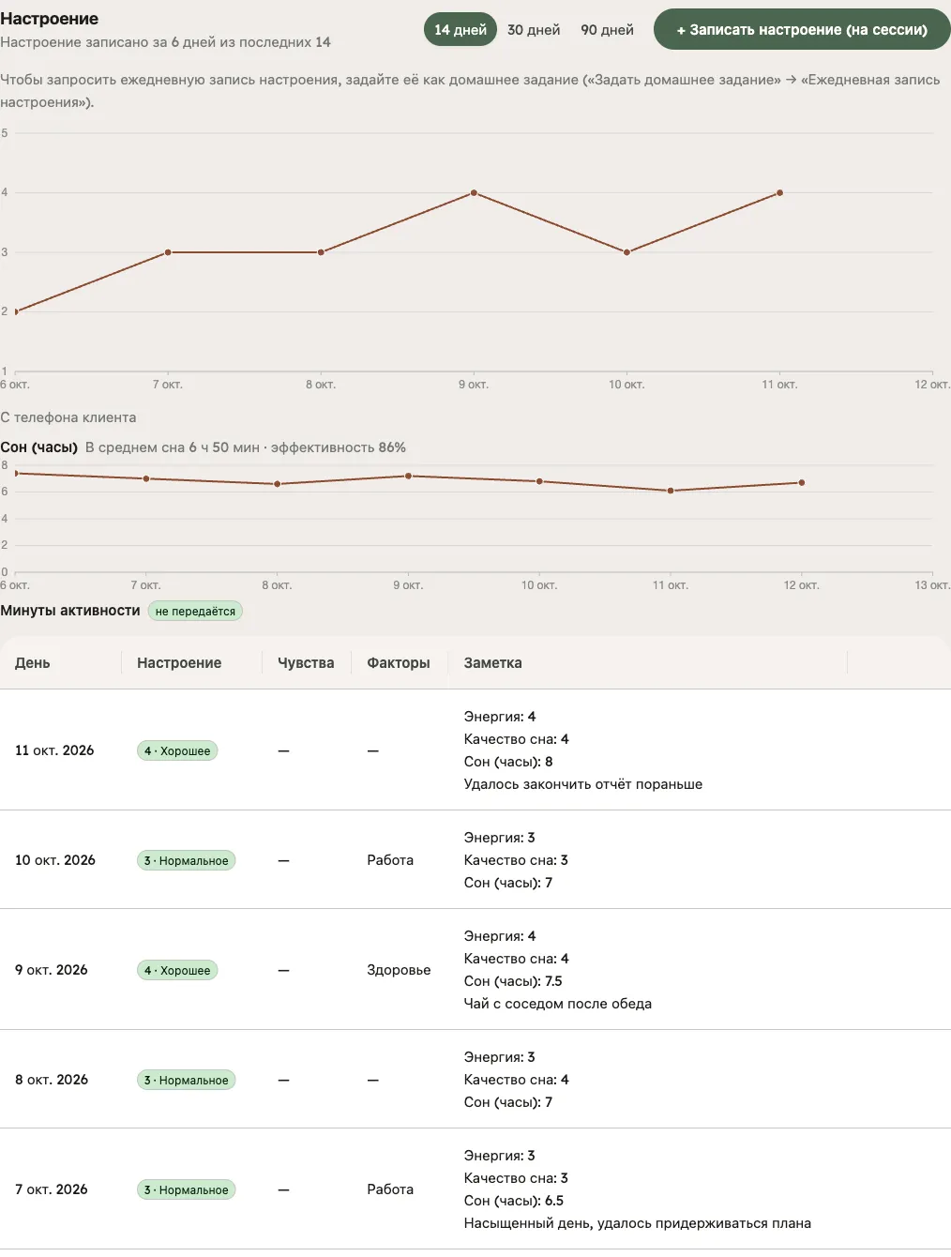The image size is (951, 1257).
Task: Select the 30 дней range
Action: point(534,30)
